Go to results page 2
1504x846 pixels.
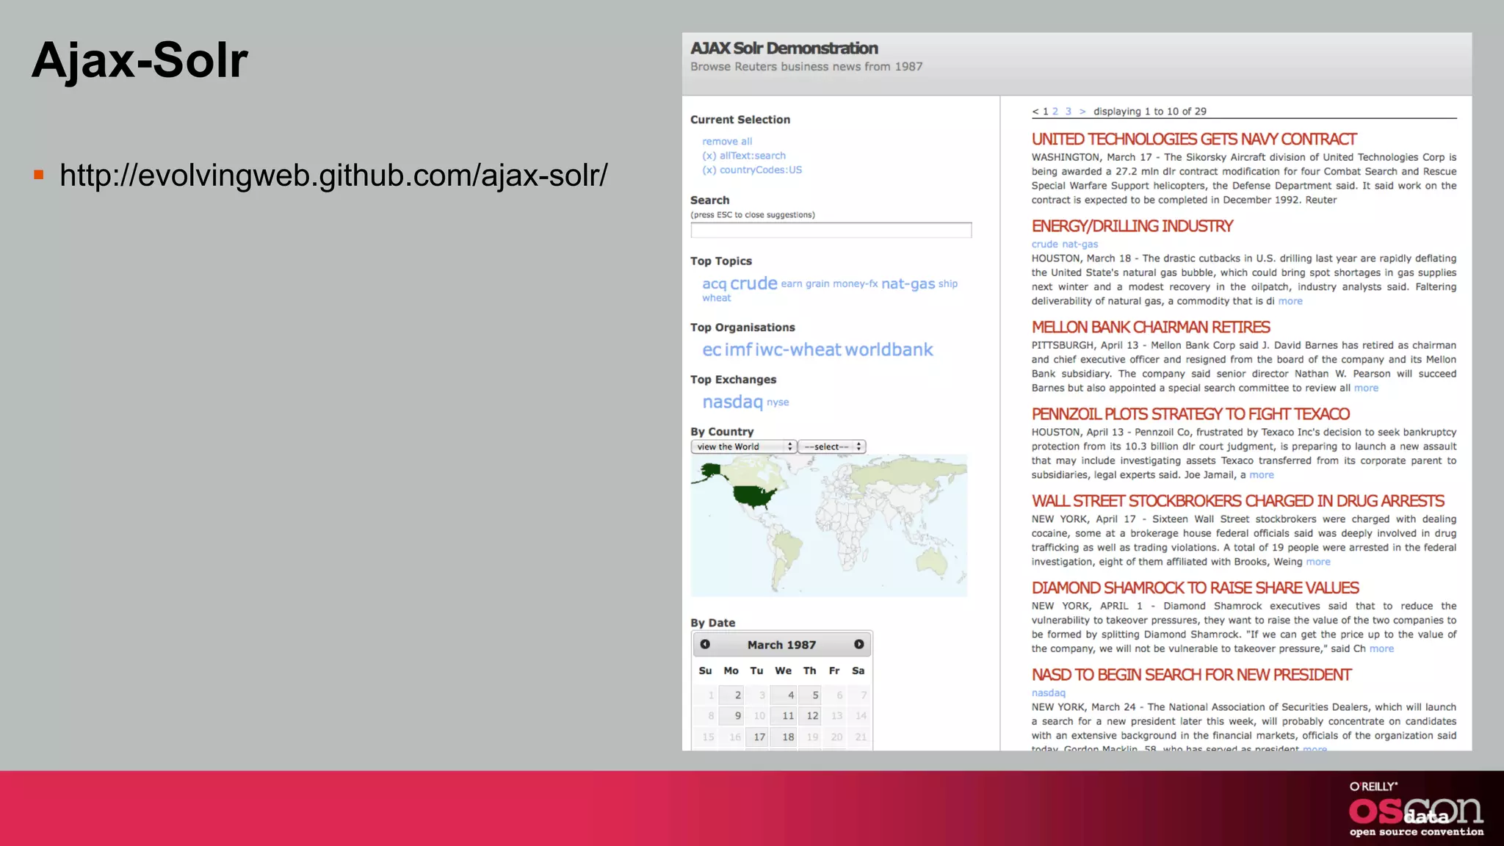tap(1055, 112)
